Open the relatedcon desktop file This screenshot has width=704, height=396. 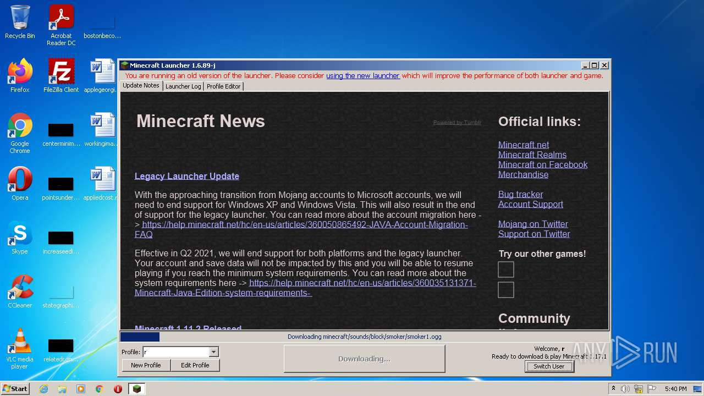tap(61, 350)
